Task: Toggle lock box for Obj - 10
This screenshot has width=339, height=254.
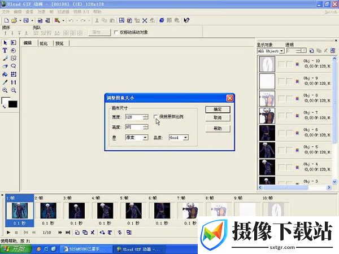Action: click(x=289, y=64)
